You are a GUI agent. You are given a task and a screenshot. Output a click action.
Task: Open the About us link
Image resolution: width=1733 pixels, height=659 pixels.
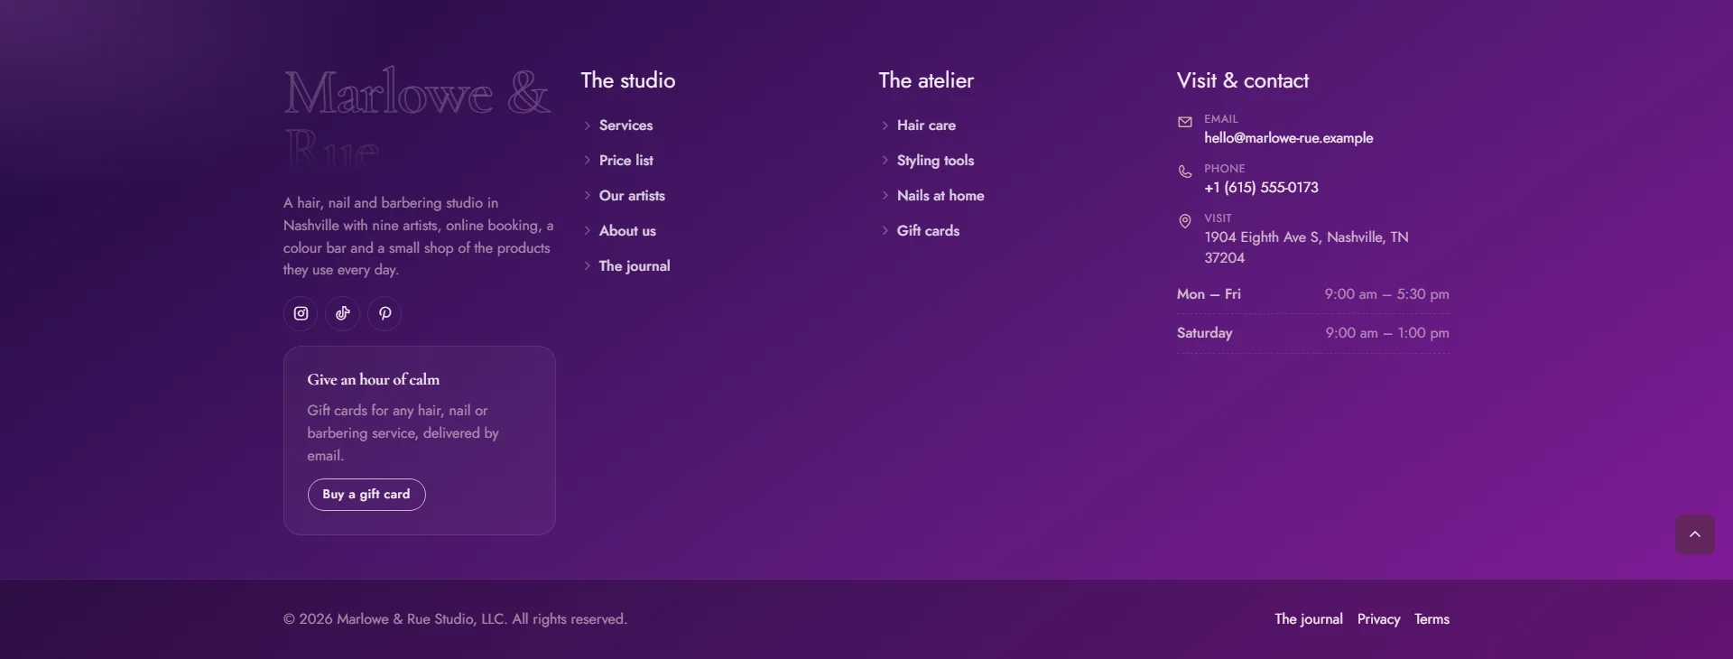click(x=627, y=231)
